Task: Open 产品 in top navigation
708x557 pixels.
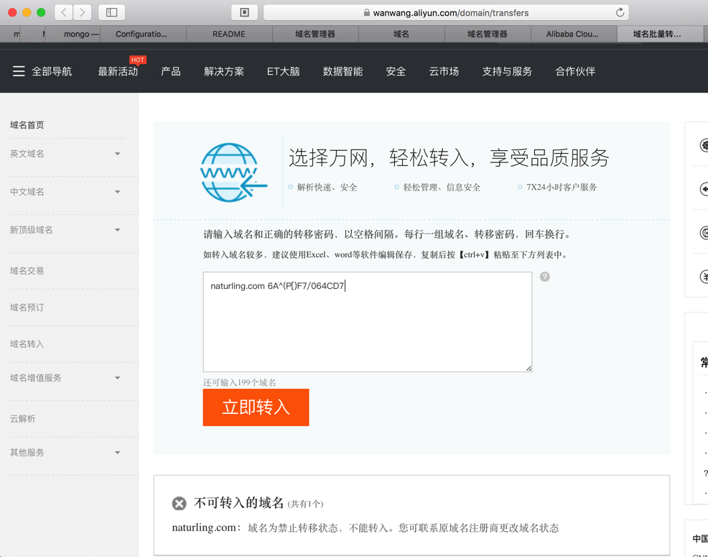Action: pos(171,71)
